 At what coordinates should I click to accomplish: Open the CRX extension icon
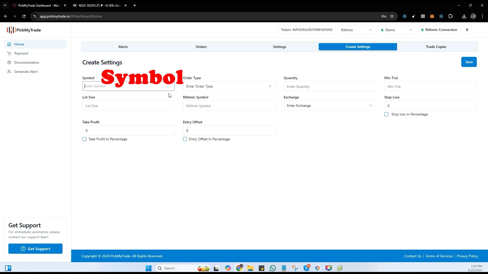point(423,16)
